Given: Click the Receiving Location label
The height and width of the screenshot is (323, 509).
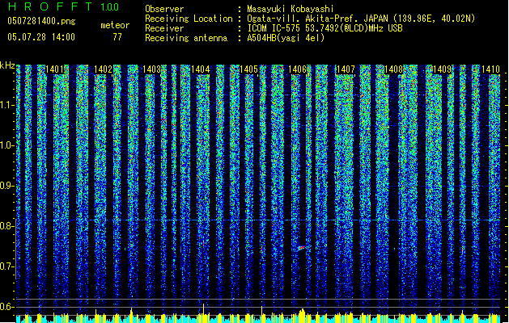Looking at the screenshot, I should [x=189, y=19].
